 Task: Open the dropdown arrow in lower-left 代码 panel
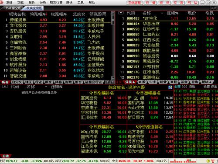pos(5,87)
